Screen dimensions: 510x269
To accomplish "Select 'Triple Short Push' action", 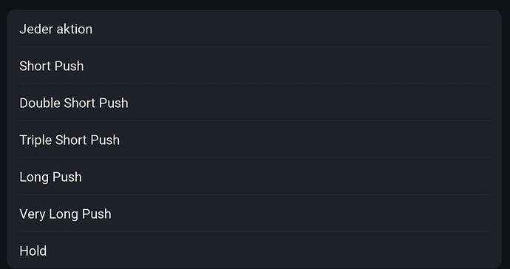I will 254,140.
